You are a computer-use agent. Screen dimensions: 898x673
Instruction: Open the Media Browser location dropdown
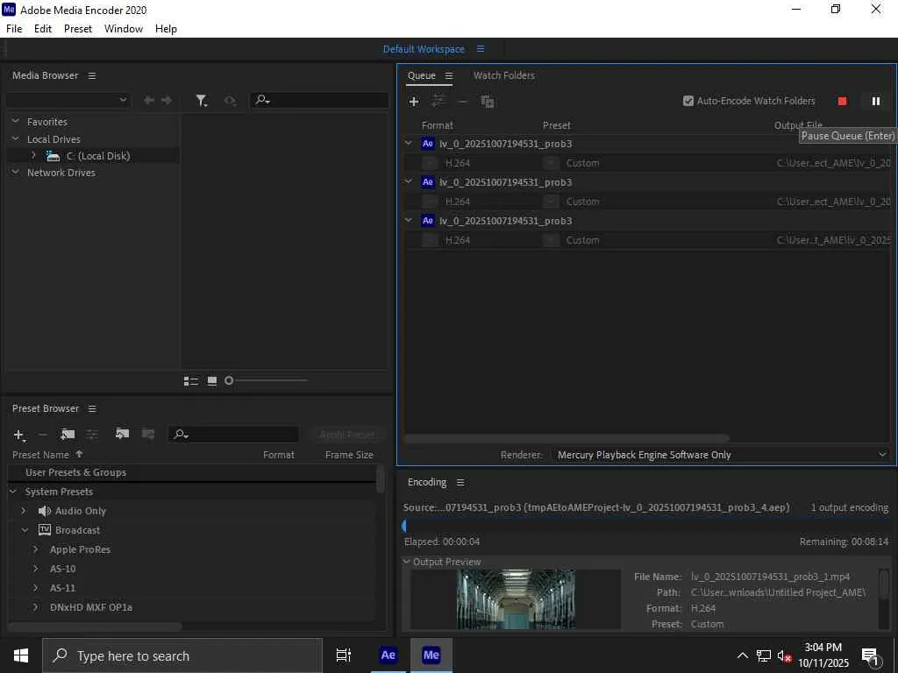pos(68,100)
